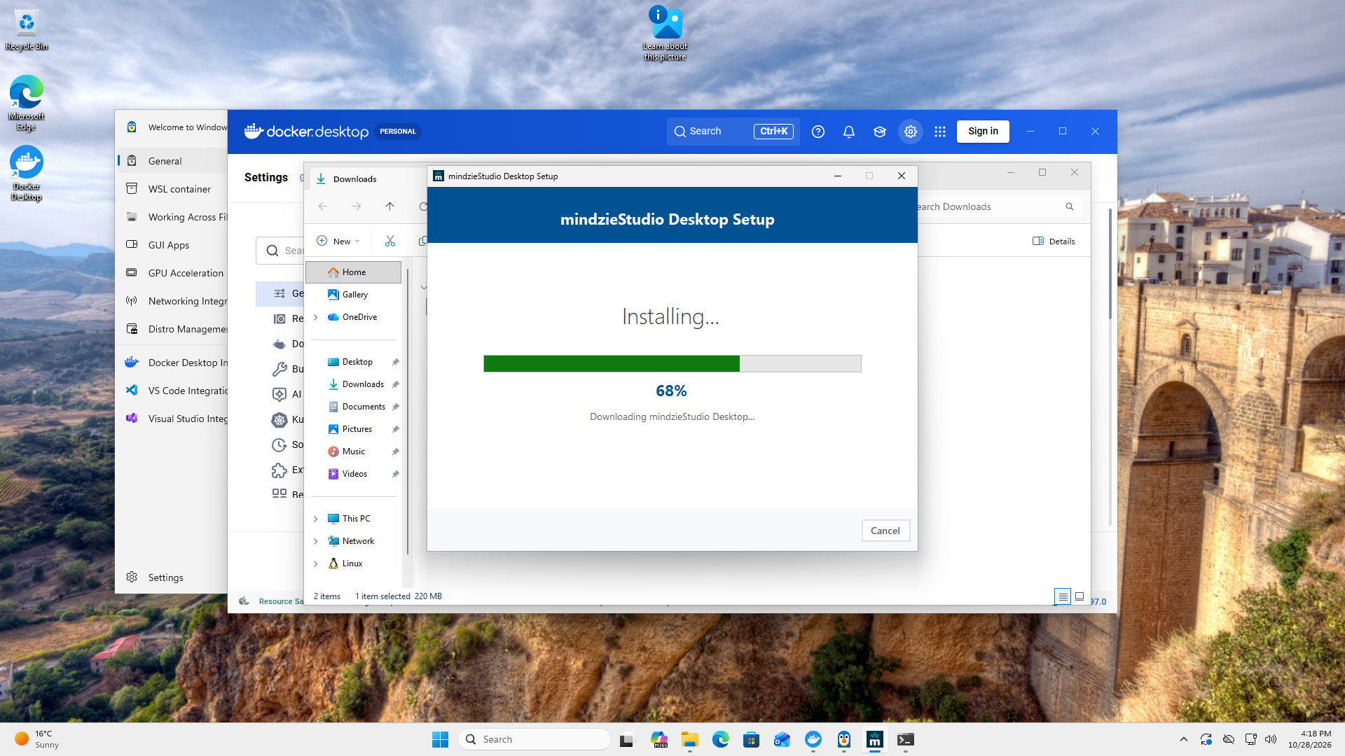Go up one folder in Explorer
Screen dimensions: 1345x756
click(390, 206)
